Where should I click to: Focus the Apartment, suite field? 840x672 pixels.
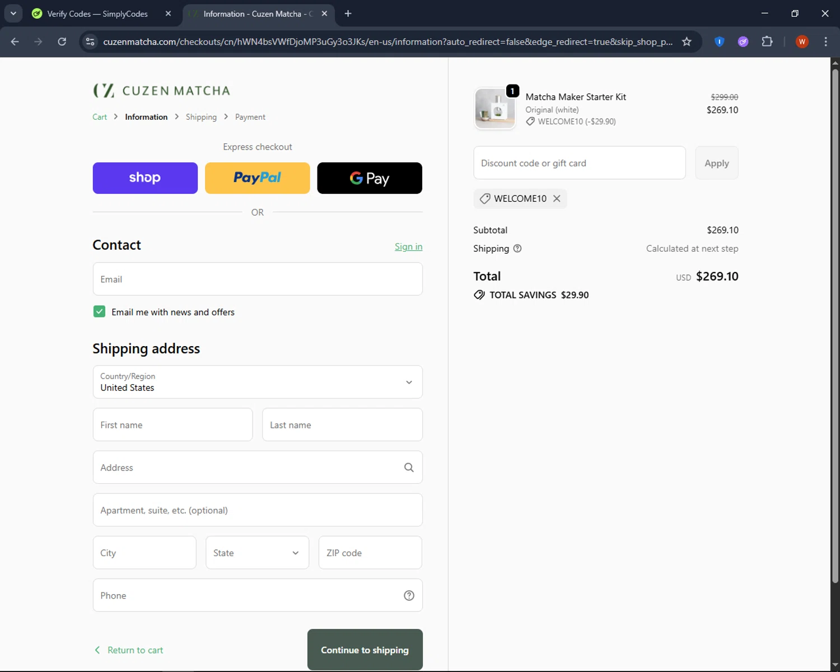point(258,510)
